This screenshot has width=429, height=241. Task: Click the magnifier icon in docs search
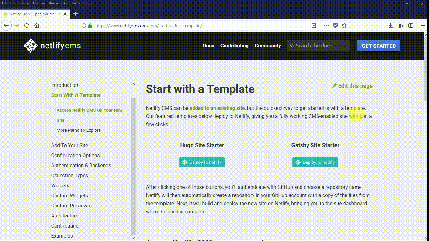292,46
